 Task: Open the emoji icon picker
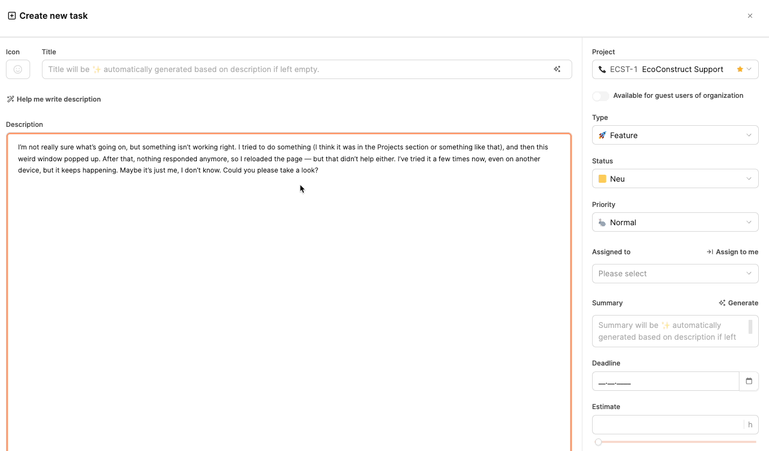click(18, 69)
